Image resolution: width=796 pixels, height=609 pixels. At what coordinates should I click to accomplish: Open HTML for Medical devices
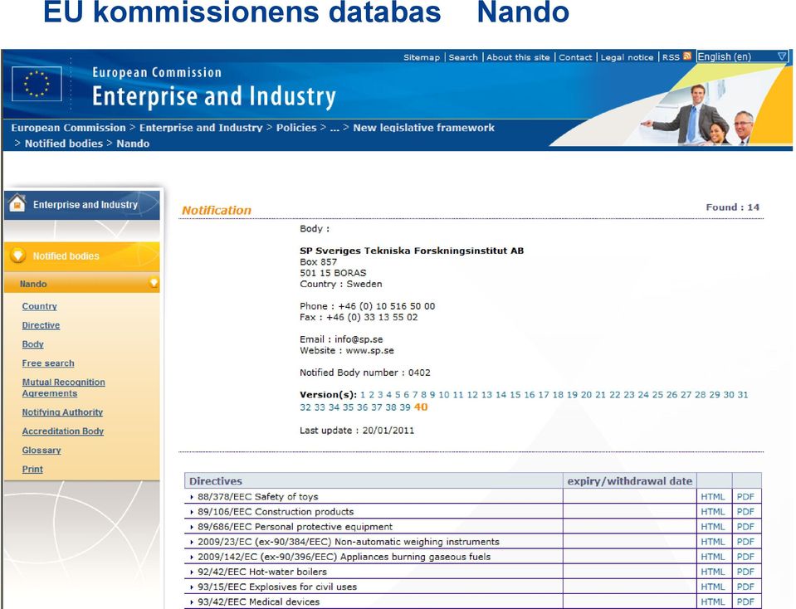[713, 602]
